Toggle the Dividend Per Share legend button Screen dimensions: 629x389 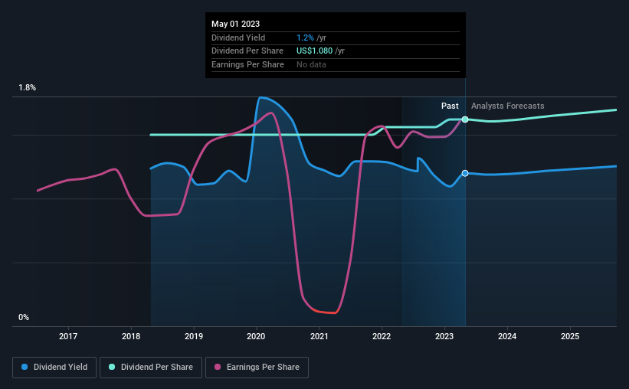coord(151,367)
